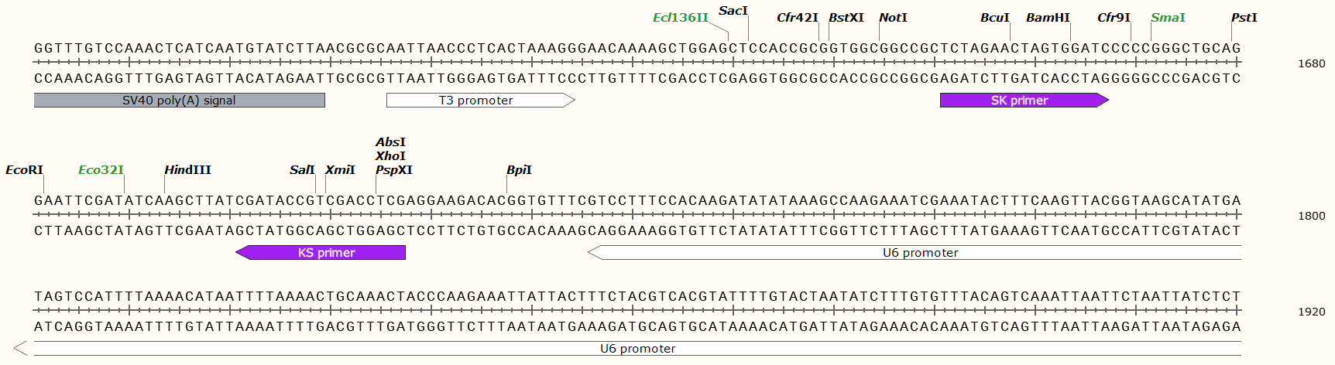This screenshot has height=365, width=1335.
Task: Select the EcoRI restriction site label
Action: pos(24,170)
